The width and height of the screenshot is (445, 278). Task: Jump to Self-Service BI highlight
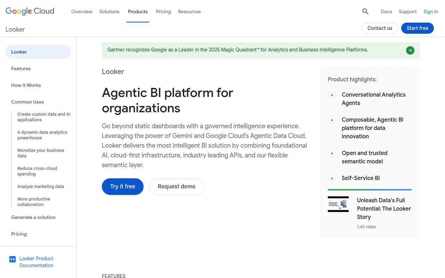[x=361, y=178]
